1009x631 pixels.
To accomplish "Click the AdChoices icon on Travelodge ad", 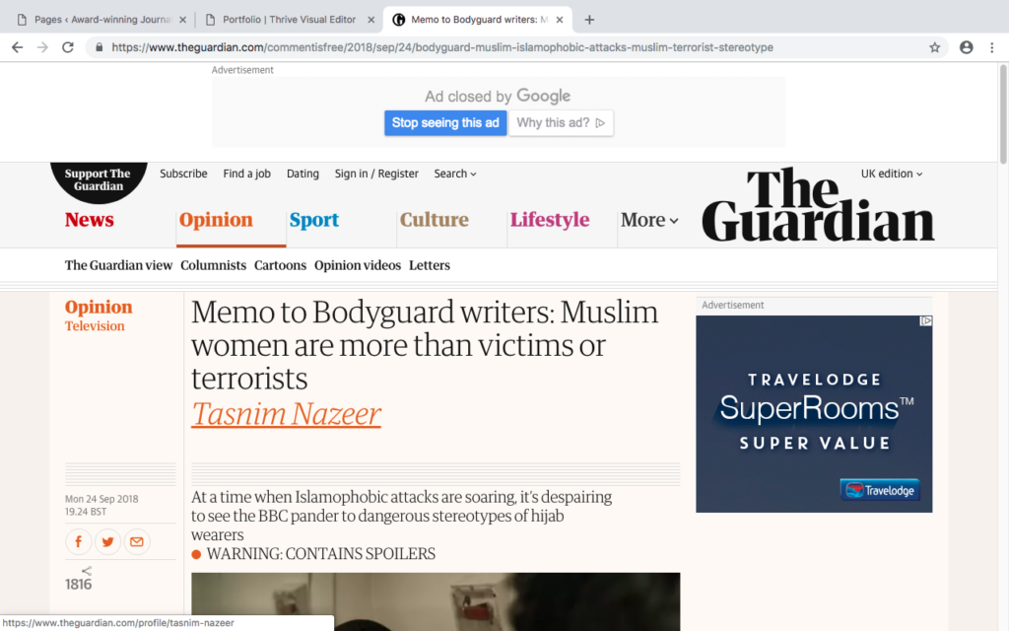I will tap(925, 320).
